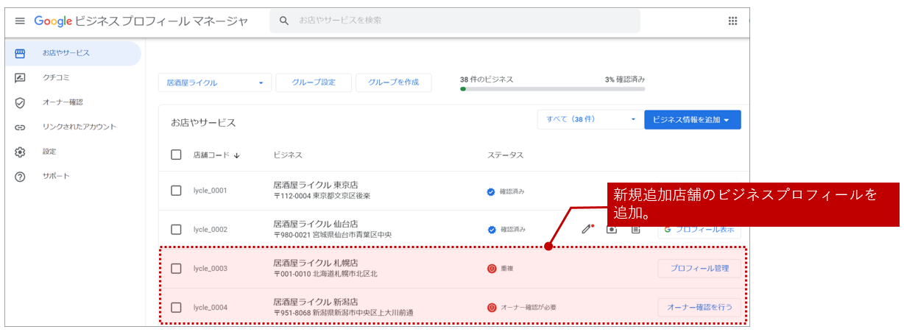Click the pencil edit icon for 仙台店
Viewport: 904px width, 332px height.
587,229
